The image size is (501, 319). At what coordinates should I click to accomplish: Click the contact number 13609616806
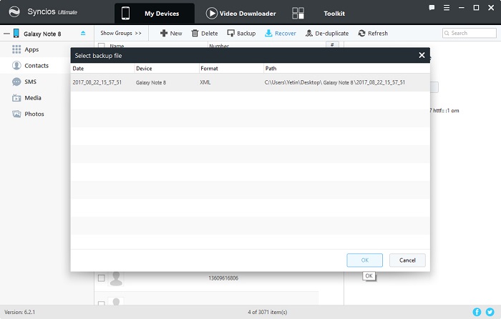point(223,278)
